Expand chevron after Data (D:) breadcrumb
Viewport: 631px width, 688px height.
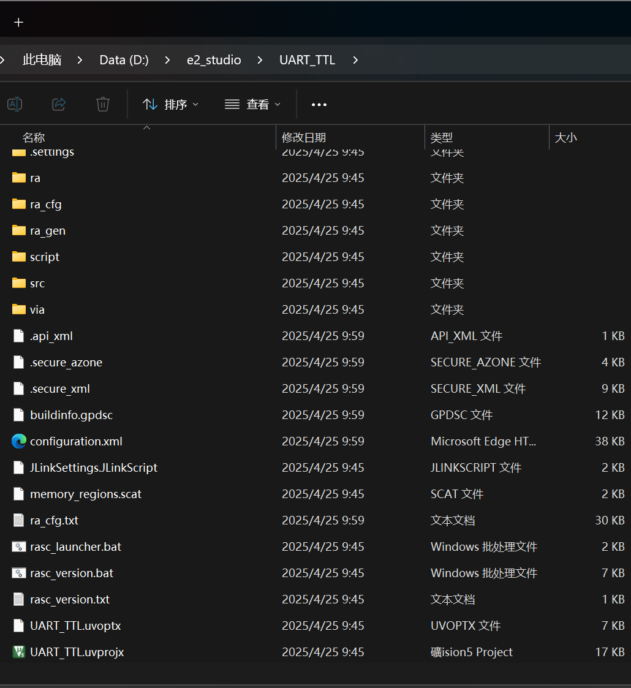pyautogui.click(x=167, y=59)
